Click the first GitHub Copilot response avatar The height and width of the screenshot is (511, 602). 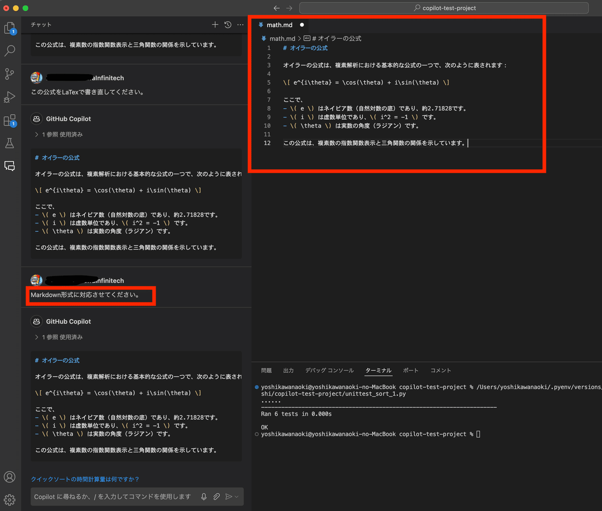point(36,119)
